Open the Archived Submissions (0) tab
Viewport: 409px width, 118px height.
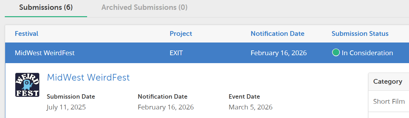pyautogui.click(x=144, y=7)
